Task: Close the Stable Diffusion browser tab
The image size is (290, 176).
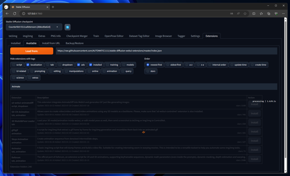Action: 47,7
